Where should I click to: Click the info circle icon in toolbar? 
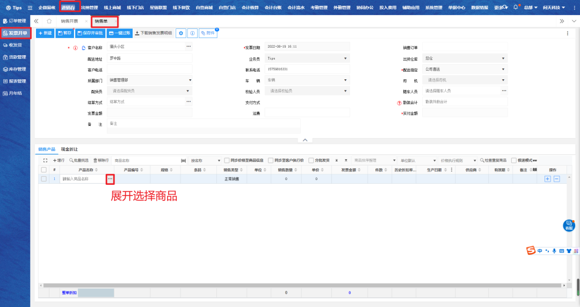[193, 33]
